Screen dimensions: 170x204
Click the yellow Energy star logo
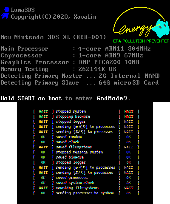(x=141, y=22)
